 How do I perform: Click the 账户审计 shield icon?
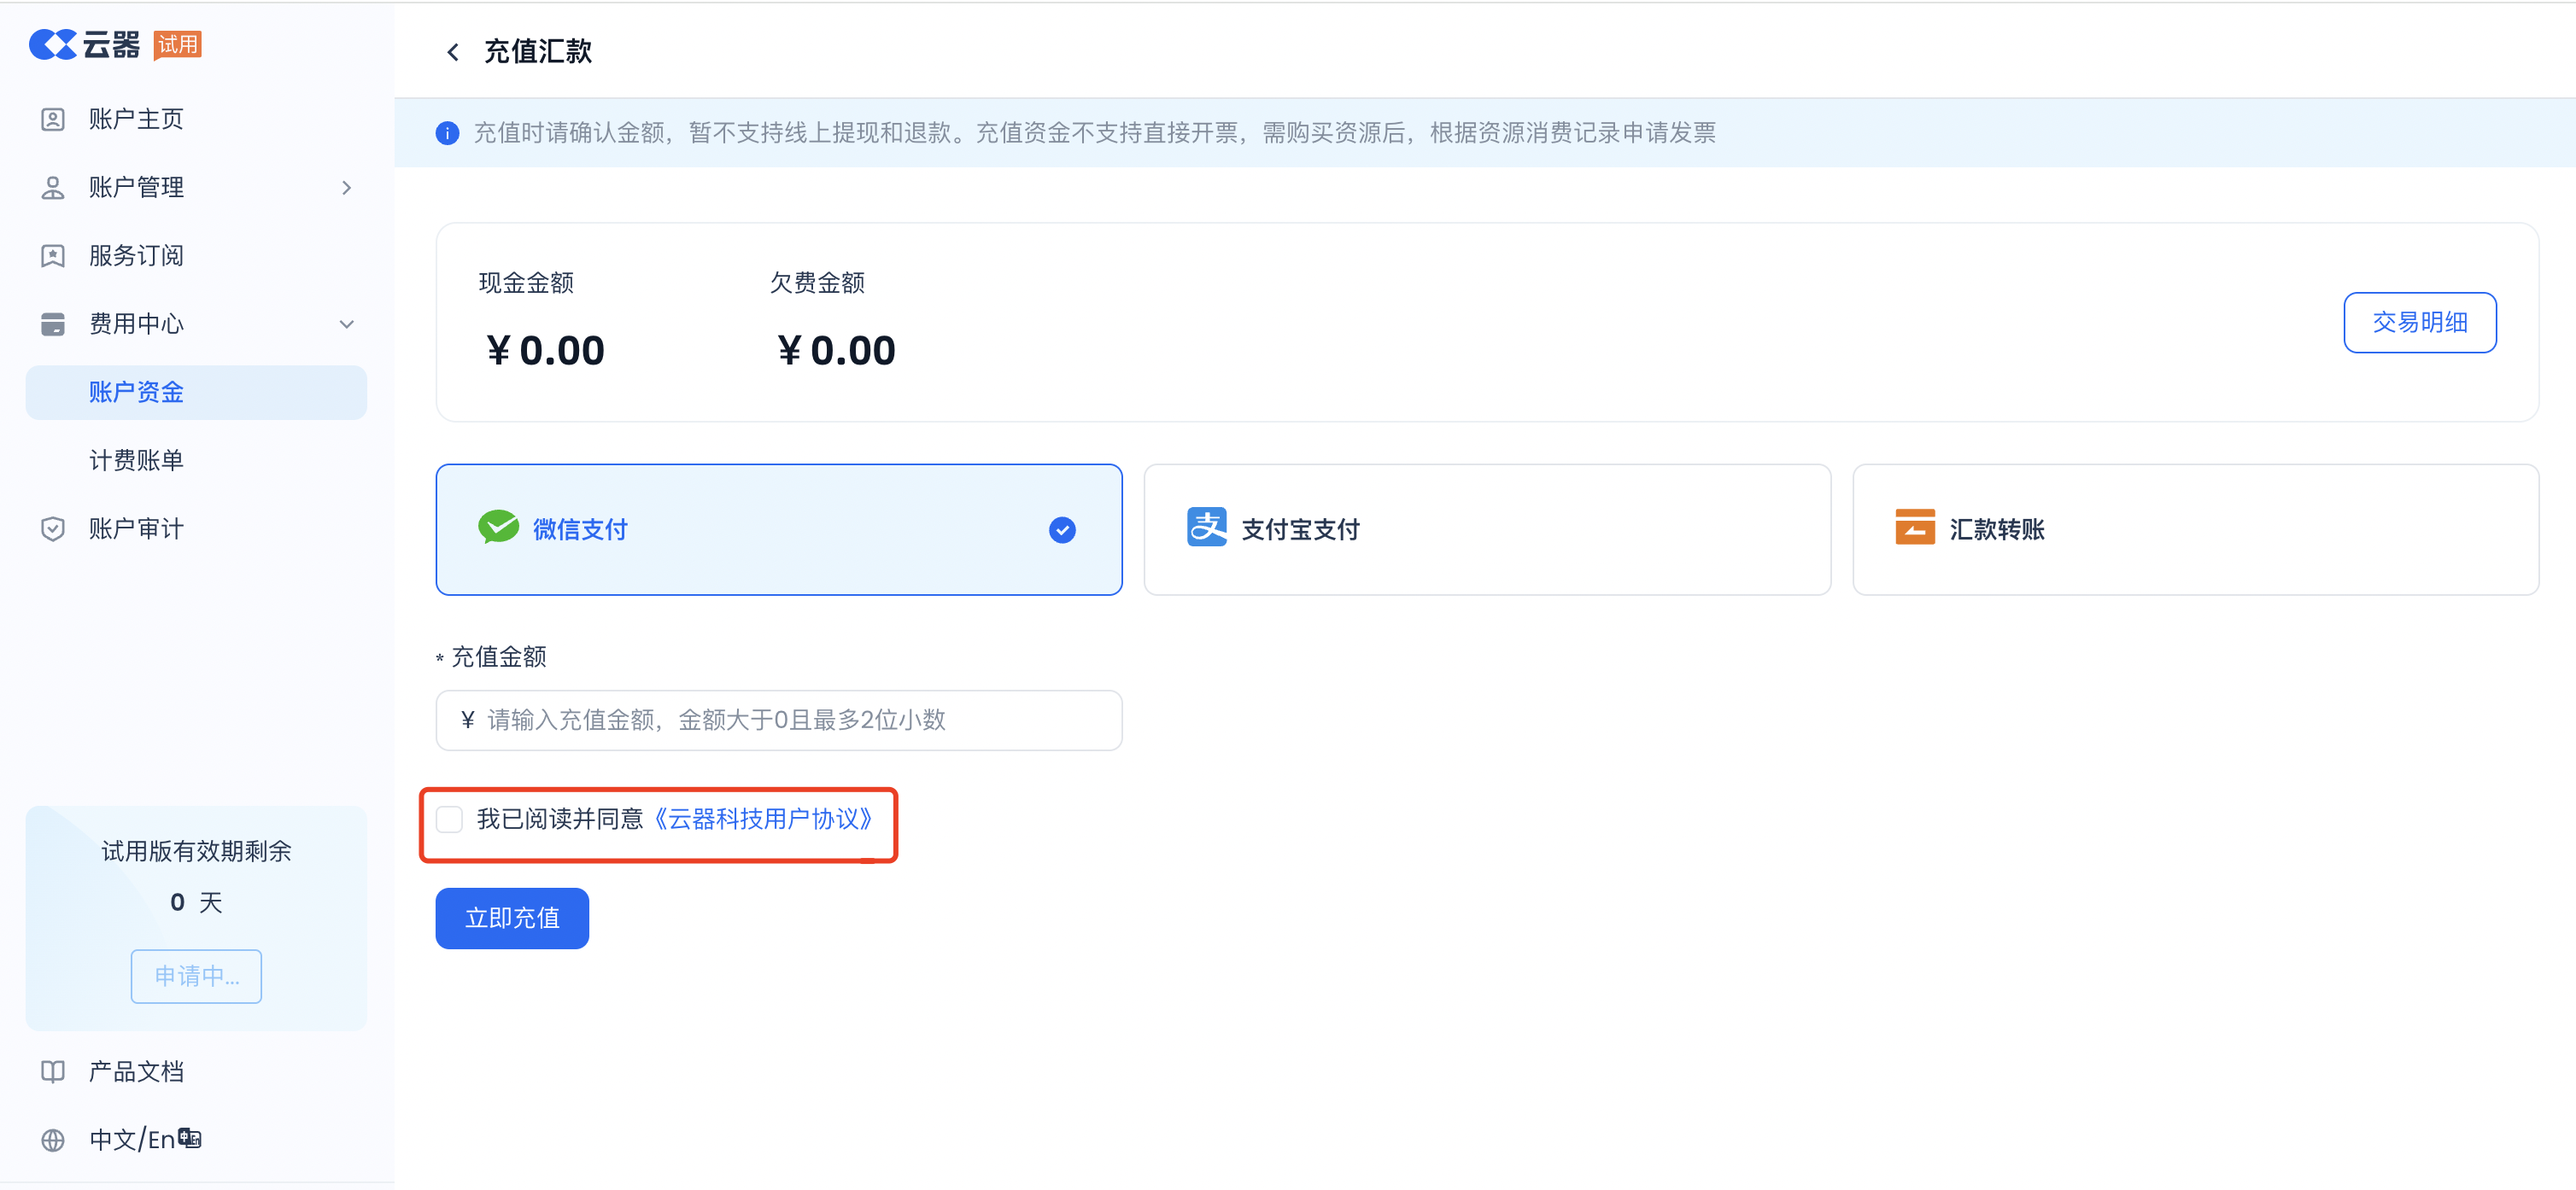[53, 528]
